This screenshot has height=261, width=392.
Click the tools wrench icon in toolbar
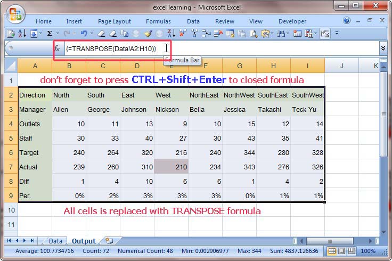coord(265,33)
